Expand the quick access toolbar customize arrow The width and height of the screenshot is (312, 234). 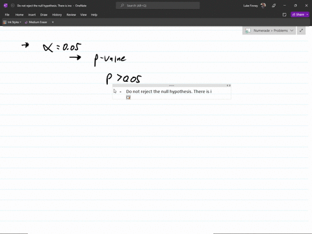[53, 22]
